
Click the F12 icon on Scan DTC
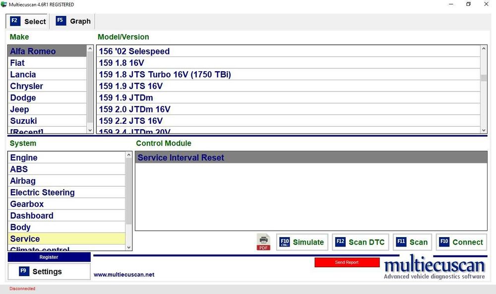(x=340, y=242)
